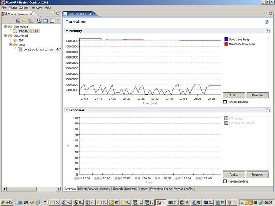Click the Local folder icon
The width and height of the screenshot is (275, 206).
tap(15, 45)
